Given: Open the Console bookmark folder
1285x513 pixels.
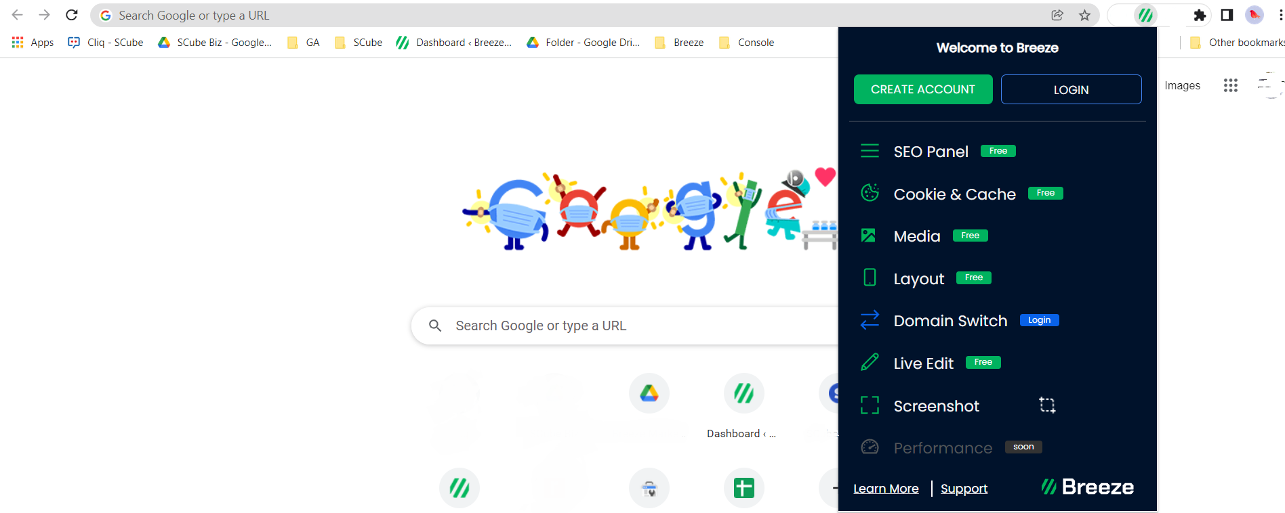Looking at the screenshot, I should tap(747, 43).
